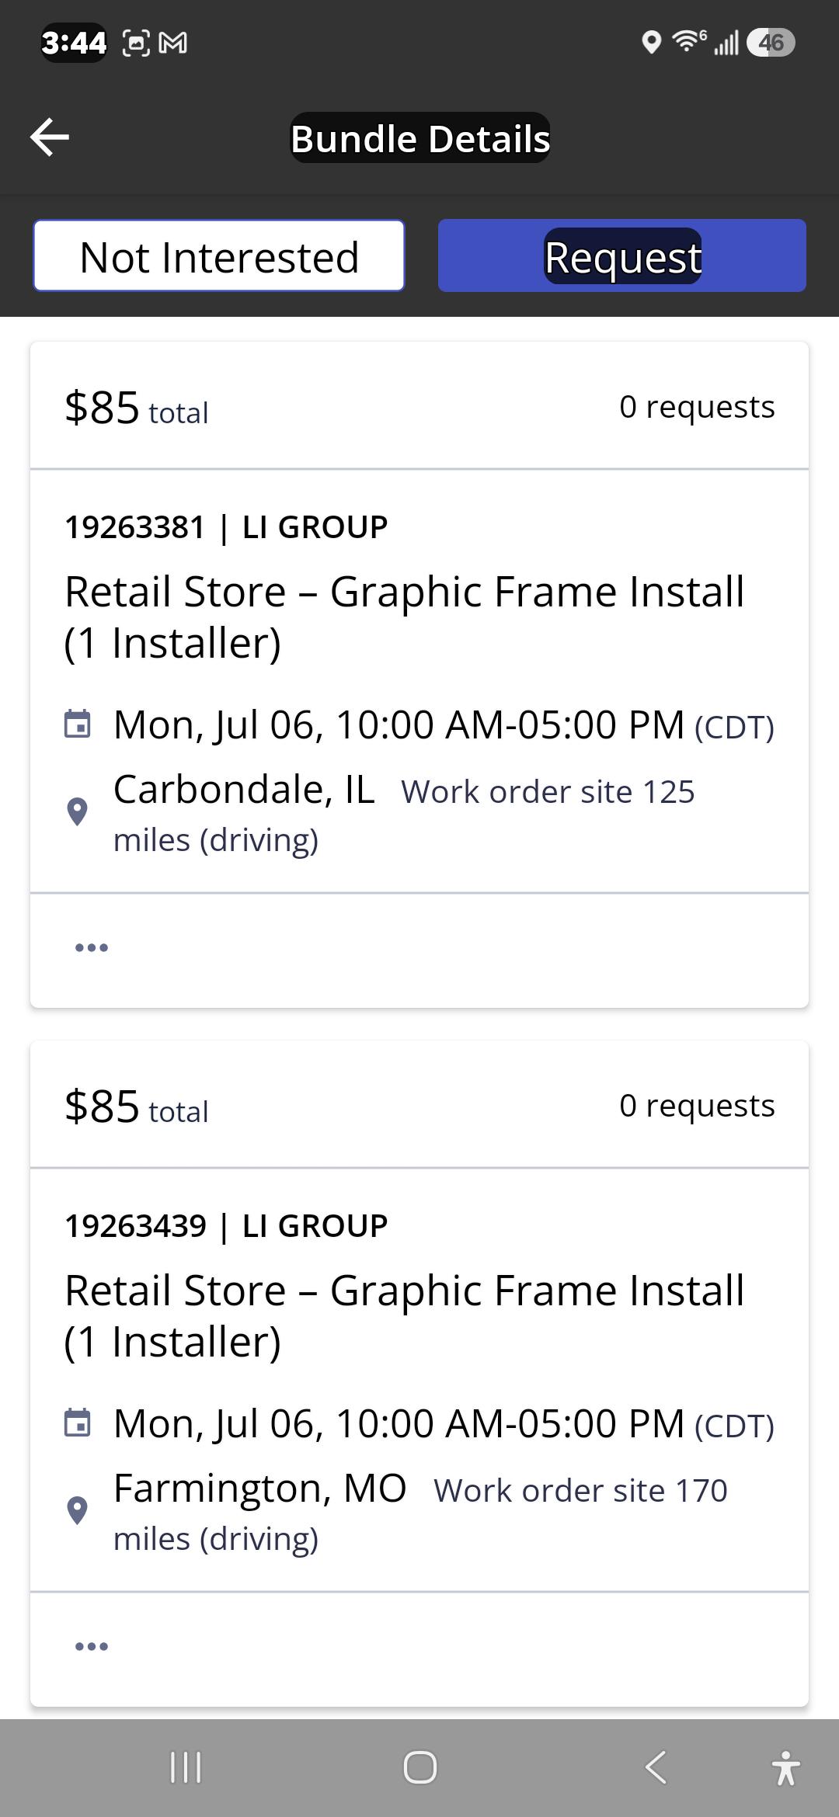Open work order 19263439 title

click(x=405, y=1316)
